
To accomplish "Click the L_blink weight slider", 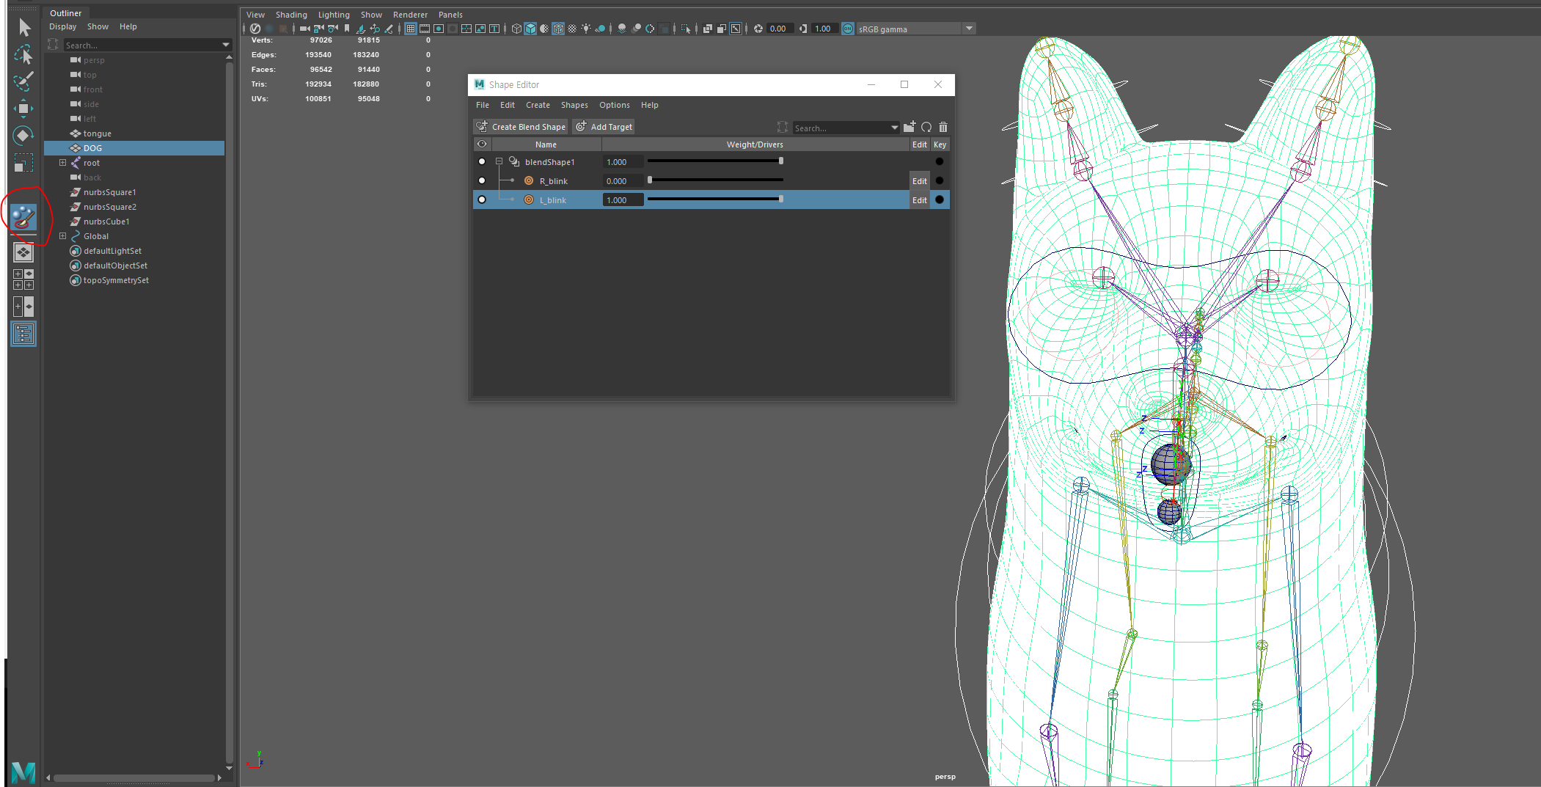I will click(x=716, y=199).
